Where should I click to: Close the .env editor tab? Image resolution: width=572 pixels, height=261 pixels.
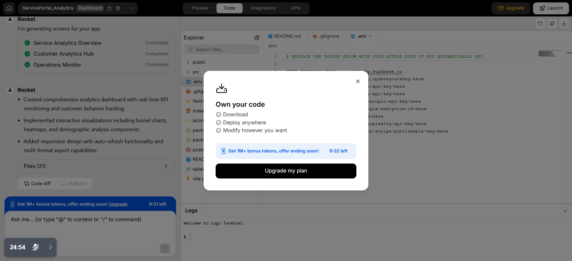370,36
